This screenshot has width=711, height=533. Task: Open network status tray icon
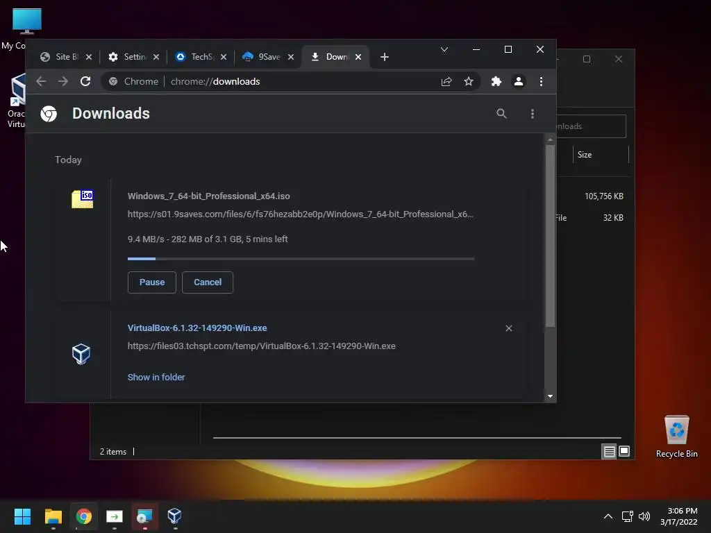627,516
